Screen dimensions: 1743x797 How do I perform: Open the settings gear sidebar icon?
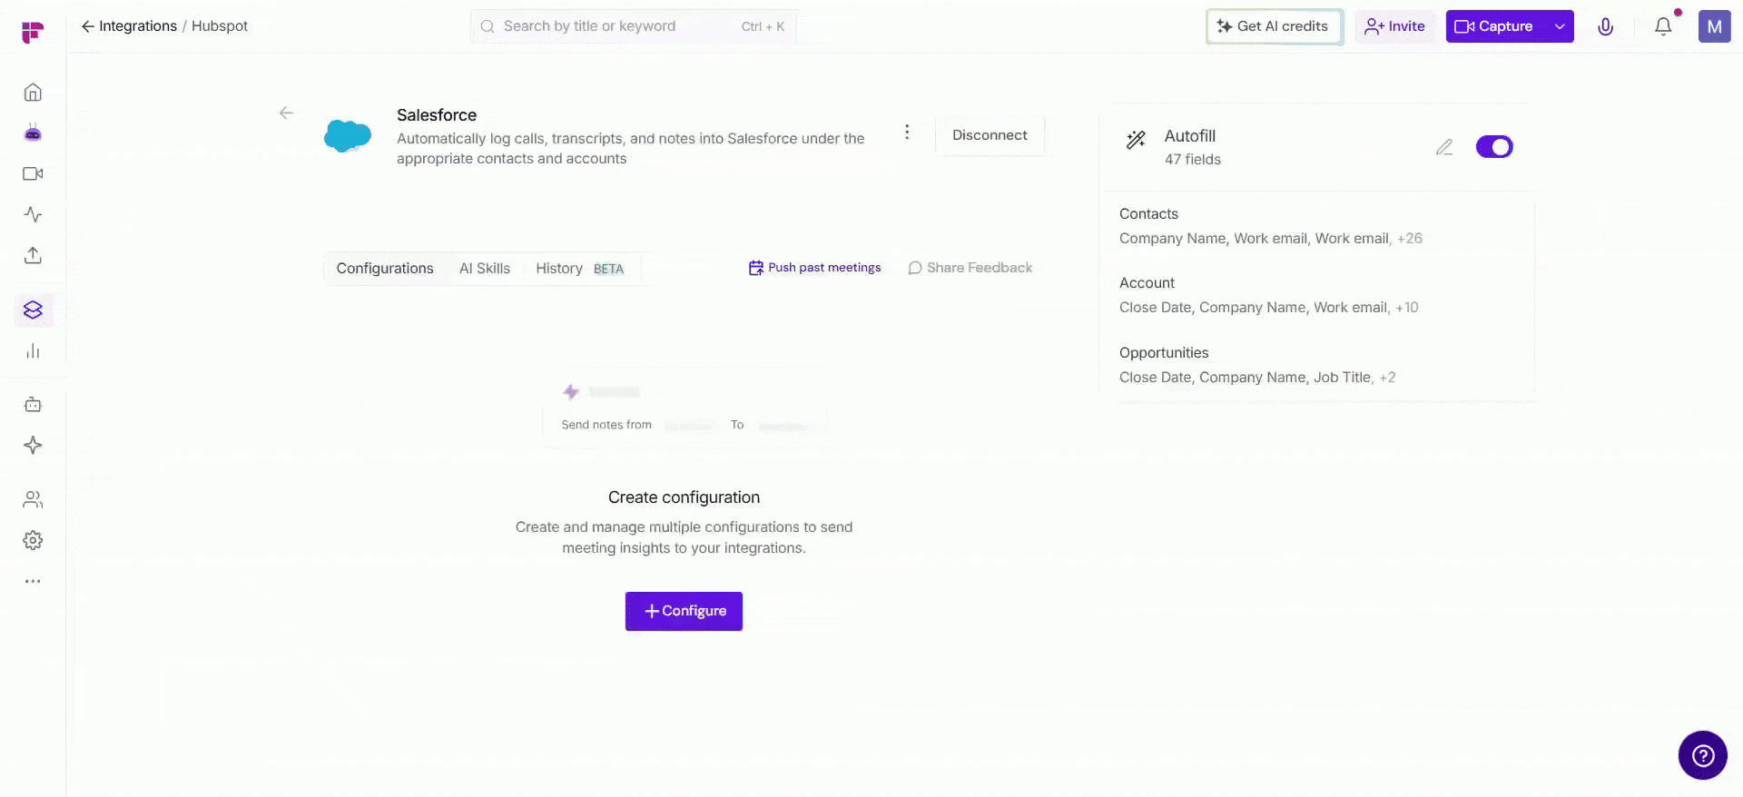[33, 540]
